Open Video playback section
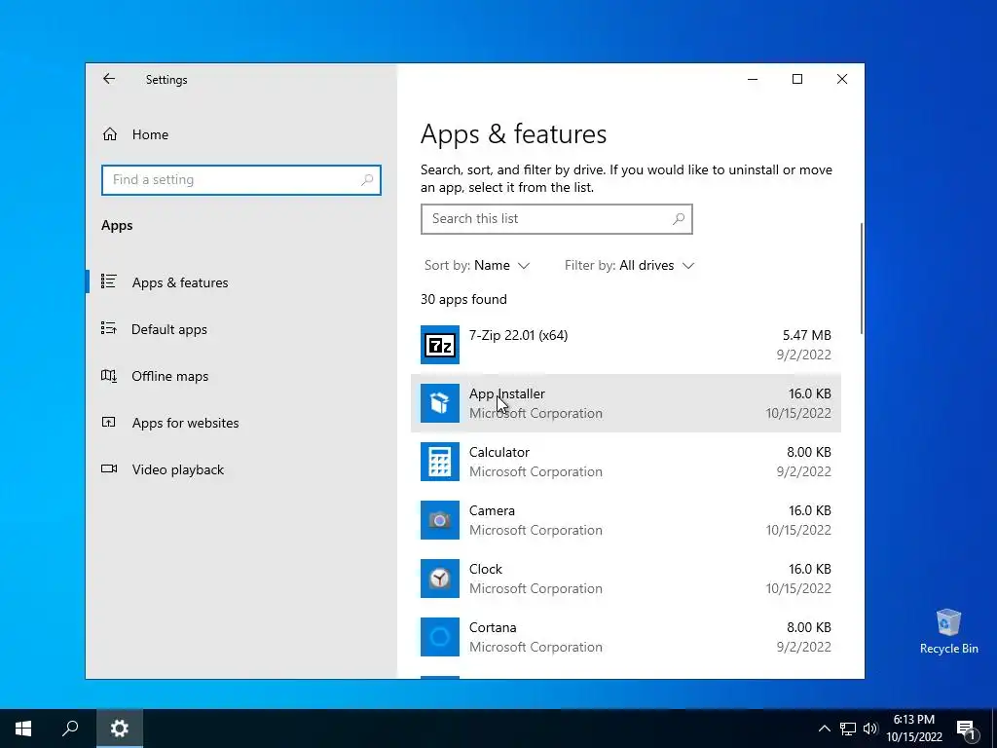997x748 pixels. 178,469
